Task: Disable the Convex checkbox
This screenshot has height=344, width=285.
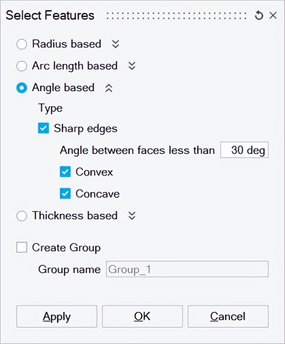Action: coord(65,172)
